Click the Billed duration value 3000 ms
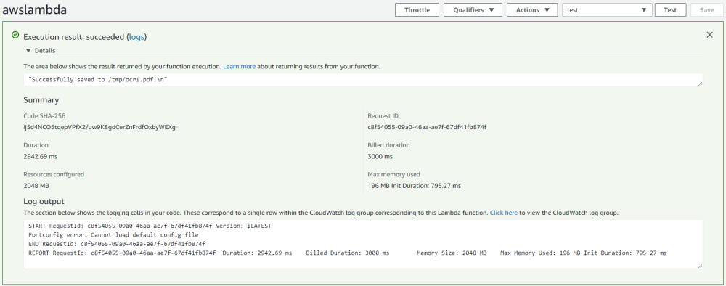This screenshot has width=726, height=286. coord(380,156)
